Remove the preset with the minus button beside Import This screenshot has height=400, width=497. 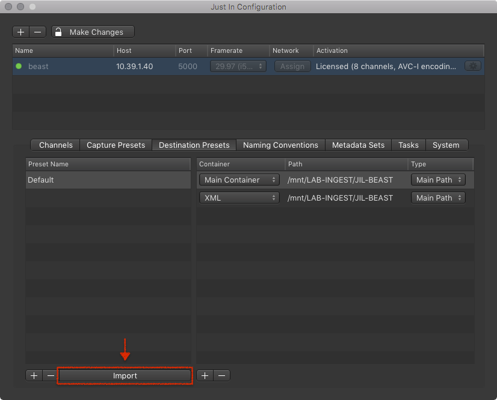(51, 375)
